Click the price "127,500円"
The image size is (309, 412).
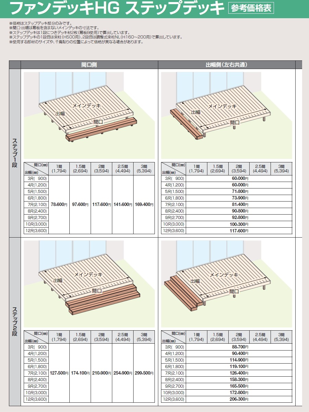click(59, 373)
